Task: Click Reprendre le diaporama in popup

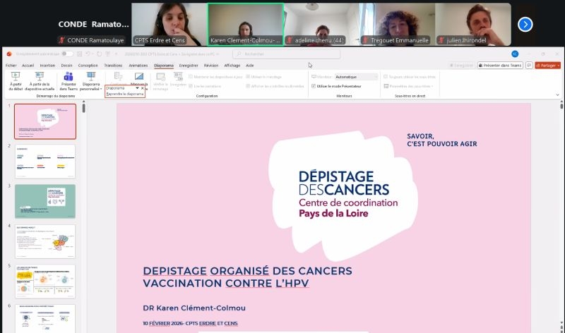Action: (125, 94)
